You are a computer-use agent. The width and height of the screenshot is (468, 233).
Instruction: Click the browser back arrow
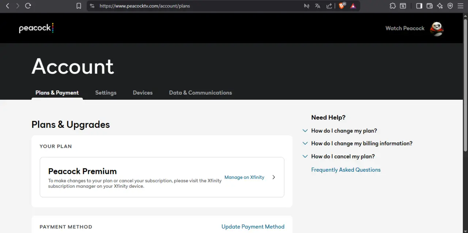(8, 6)
